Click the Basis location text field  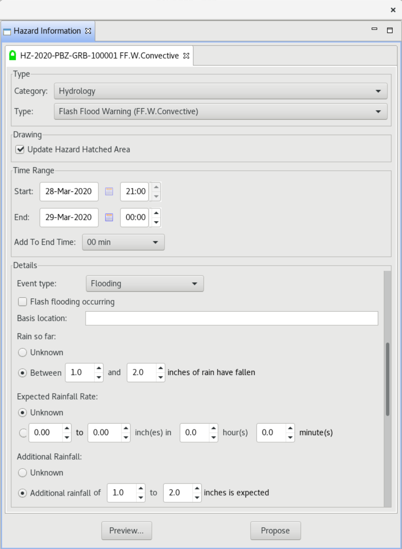point(232,318)
